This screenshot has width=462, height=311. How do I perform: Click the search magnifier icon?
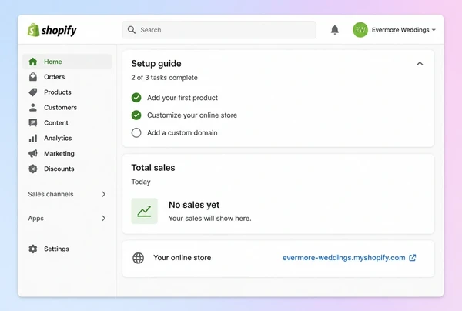coord(132,30)
